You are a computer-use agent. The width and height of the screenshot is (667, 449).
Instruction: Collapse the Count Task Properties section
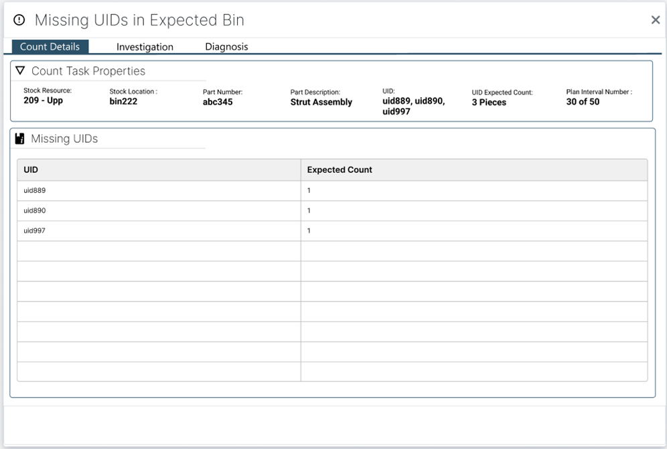coord(19,70)
